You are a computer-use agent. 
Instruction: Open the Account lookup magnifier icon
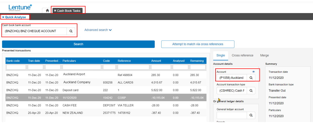tap(251, 78)
